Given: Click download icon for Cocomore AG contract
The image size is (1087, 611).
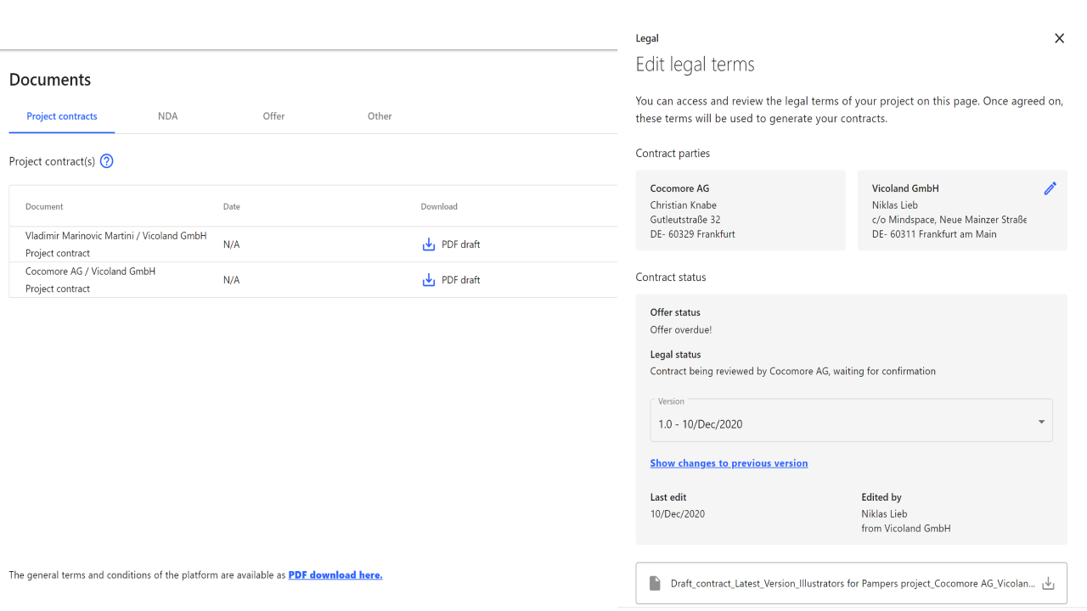Looking at the screenshot, I should 429,280.
